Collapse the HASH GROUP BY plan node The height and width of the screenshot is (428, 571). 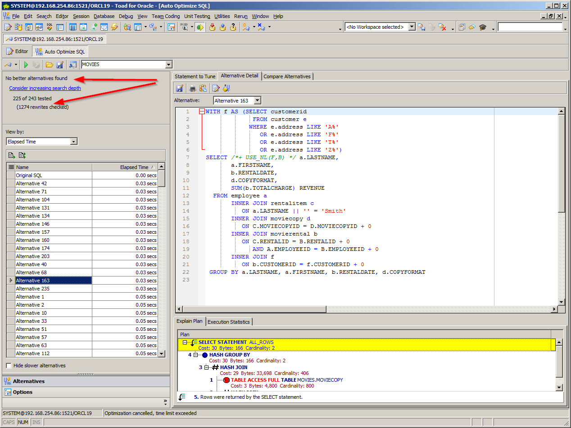tap(195, 355)
